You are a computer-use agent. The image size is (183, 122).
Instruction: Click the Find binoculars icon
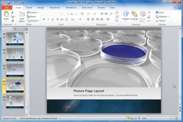pos(157,12)
